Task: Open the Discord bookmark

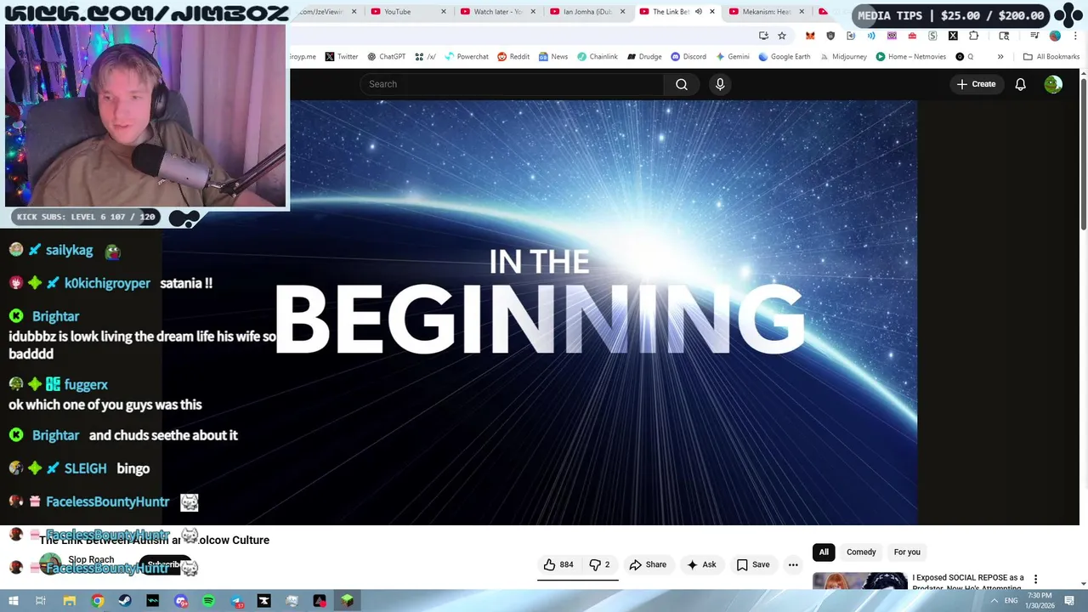Action: (x=688, y=57)
